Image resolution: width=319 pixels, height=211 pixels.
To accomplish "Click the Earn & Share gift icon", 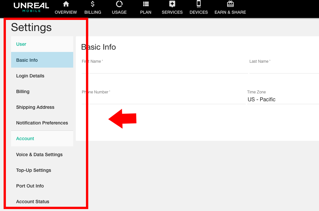I will tap(230, 4).
